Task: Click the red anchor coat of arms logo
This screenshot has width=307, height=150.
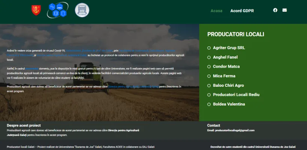Action: (x=36, y=10)
